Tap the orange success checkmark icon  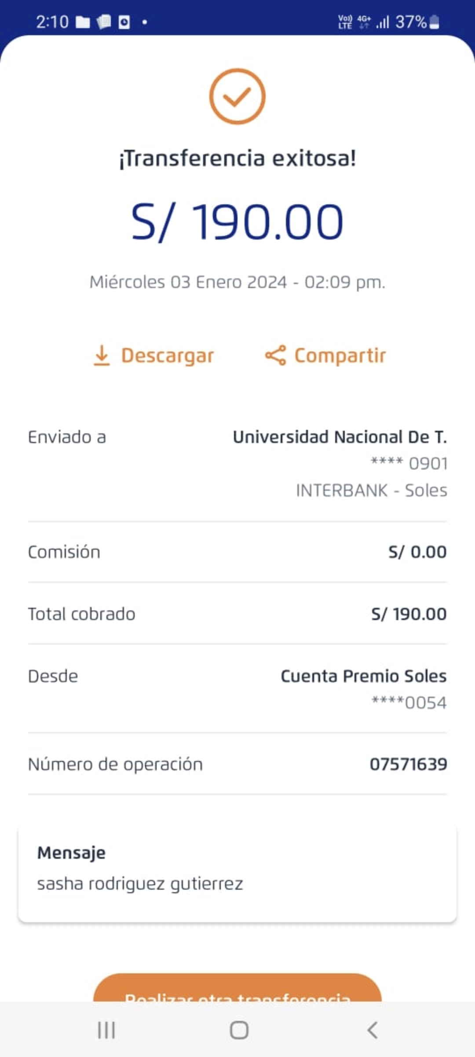(237, 96)
